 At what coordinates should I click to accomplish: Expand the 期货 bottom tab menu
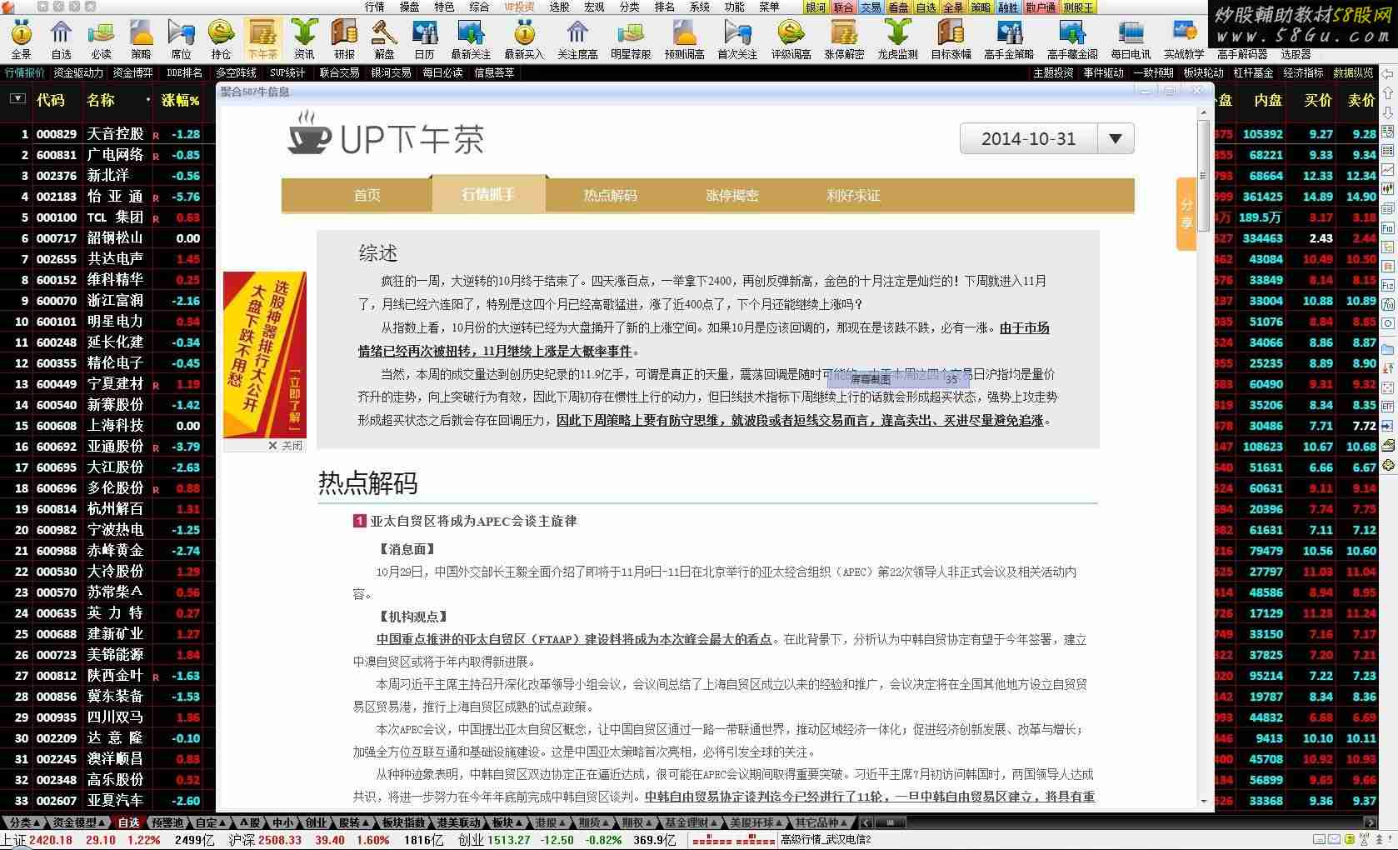594,822
